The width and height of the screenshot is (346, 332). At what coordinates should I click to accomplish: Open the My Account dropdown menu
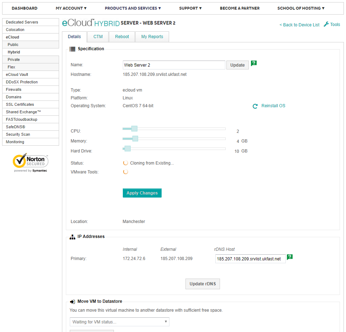71,8
